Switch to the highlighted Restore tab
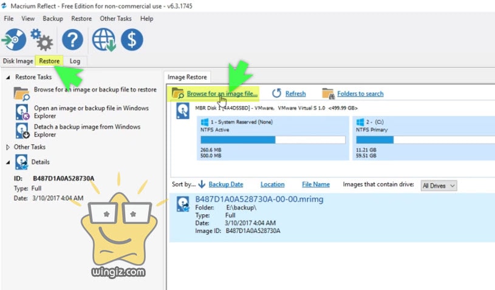This screenshot has height=290, width=495. click(x=49, y=61)
